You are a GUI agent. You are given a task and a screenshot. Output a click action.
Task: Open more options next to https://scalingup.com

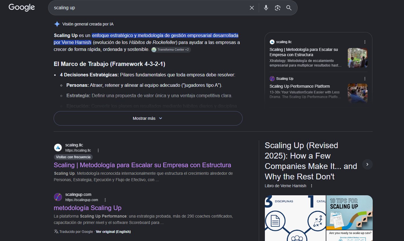click(105, 200)
